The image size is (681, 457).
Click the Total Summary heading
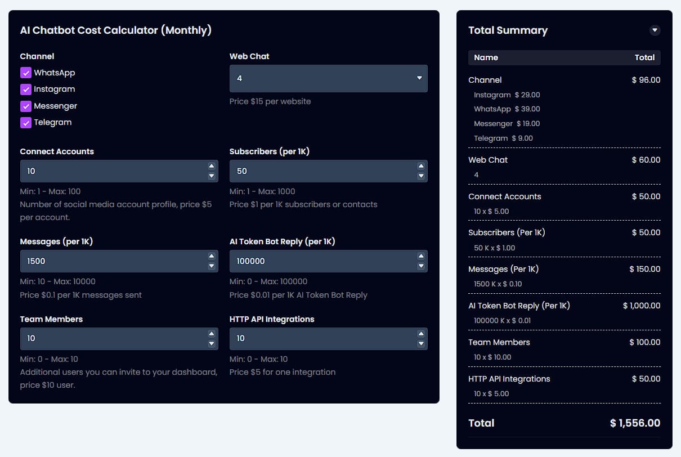pyautogui.click(x=508, y=30)
